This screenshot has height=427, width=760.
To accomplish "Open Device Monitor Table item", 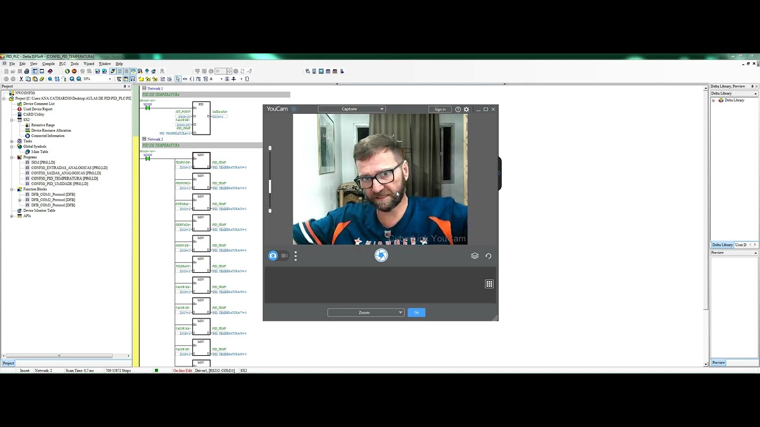I will 39,211.
